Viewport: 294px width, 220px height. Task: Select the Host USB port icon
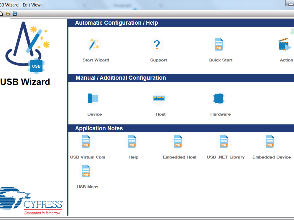pos(159,98)
